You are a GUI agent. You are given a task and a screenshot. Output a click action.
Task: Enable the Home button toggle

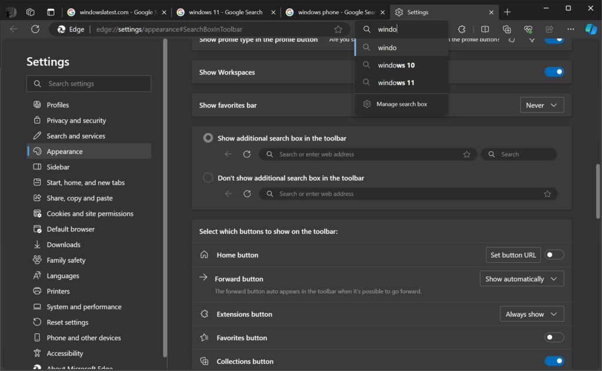click(554, 255)
